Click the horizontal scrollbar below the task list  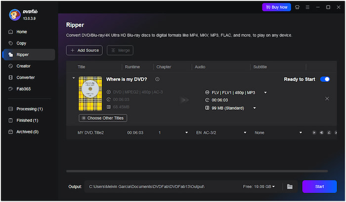[x=197, y=171]
